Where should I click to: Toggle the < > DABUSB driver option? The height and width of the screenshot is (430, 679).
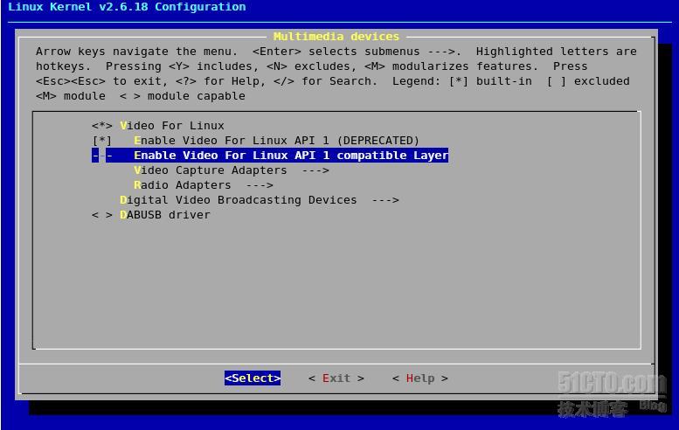point(150,215)
